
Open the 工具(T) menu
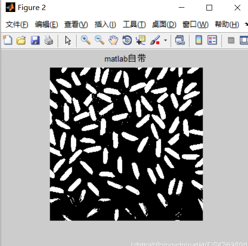coord(134,24)
